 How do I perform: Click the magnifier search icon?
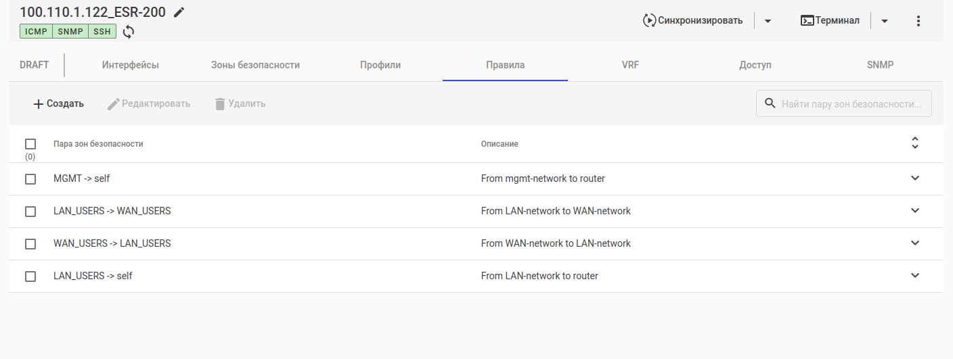770,103
